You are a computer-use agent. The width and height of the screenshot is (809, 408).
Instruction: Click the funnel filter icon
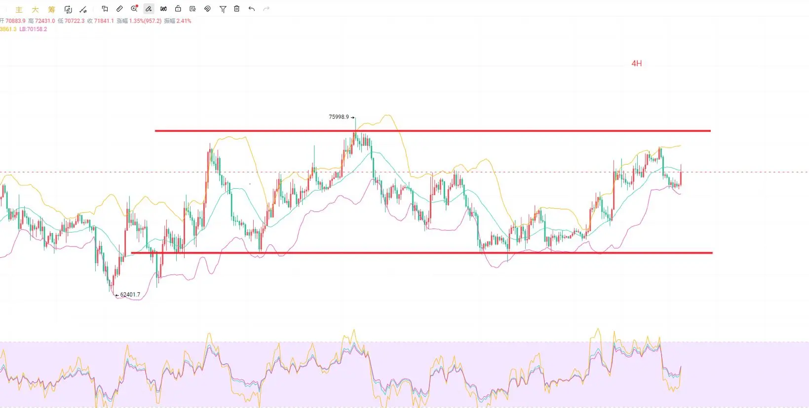click(223, 9)
